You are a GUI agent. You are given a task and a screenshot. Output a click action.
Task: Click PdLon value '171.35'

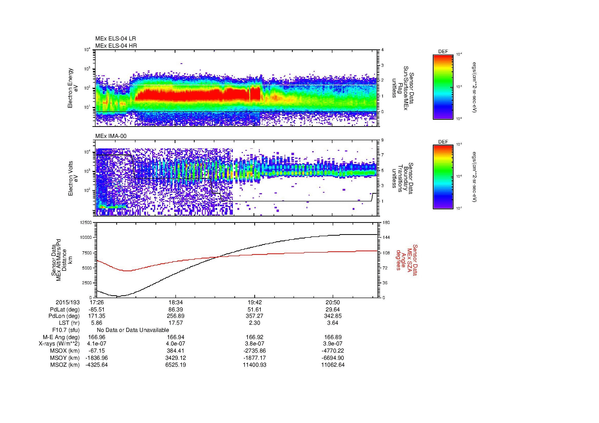(x=97, y=316)
